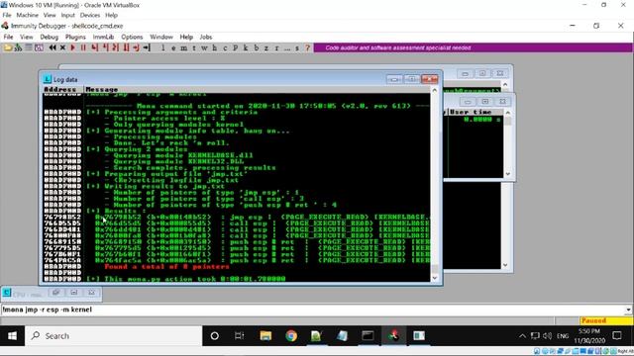This screenshot has width=634, height=356.
Task: Click the Step over toolbar icon
Action: (105, 47)
